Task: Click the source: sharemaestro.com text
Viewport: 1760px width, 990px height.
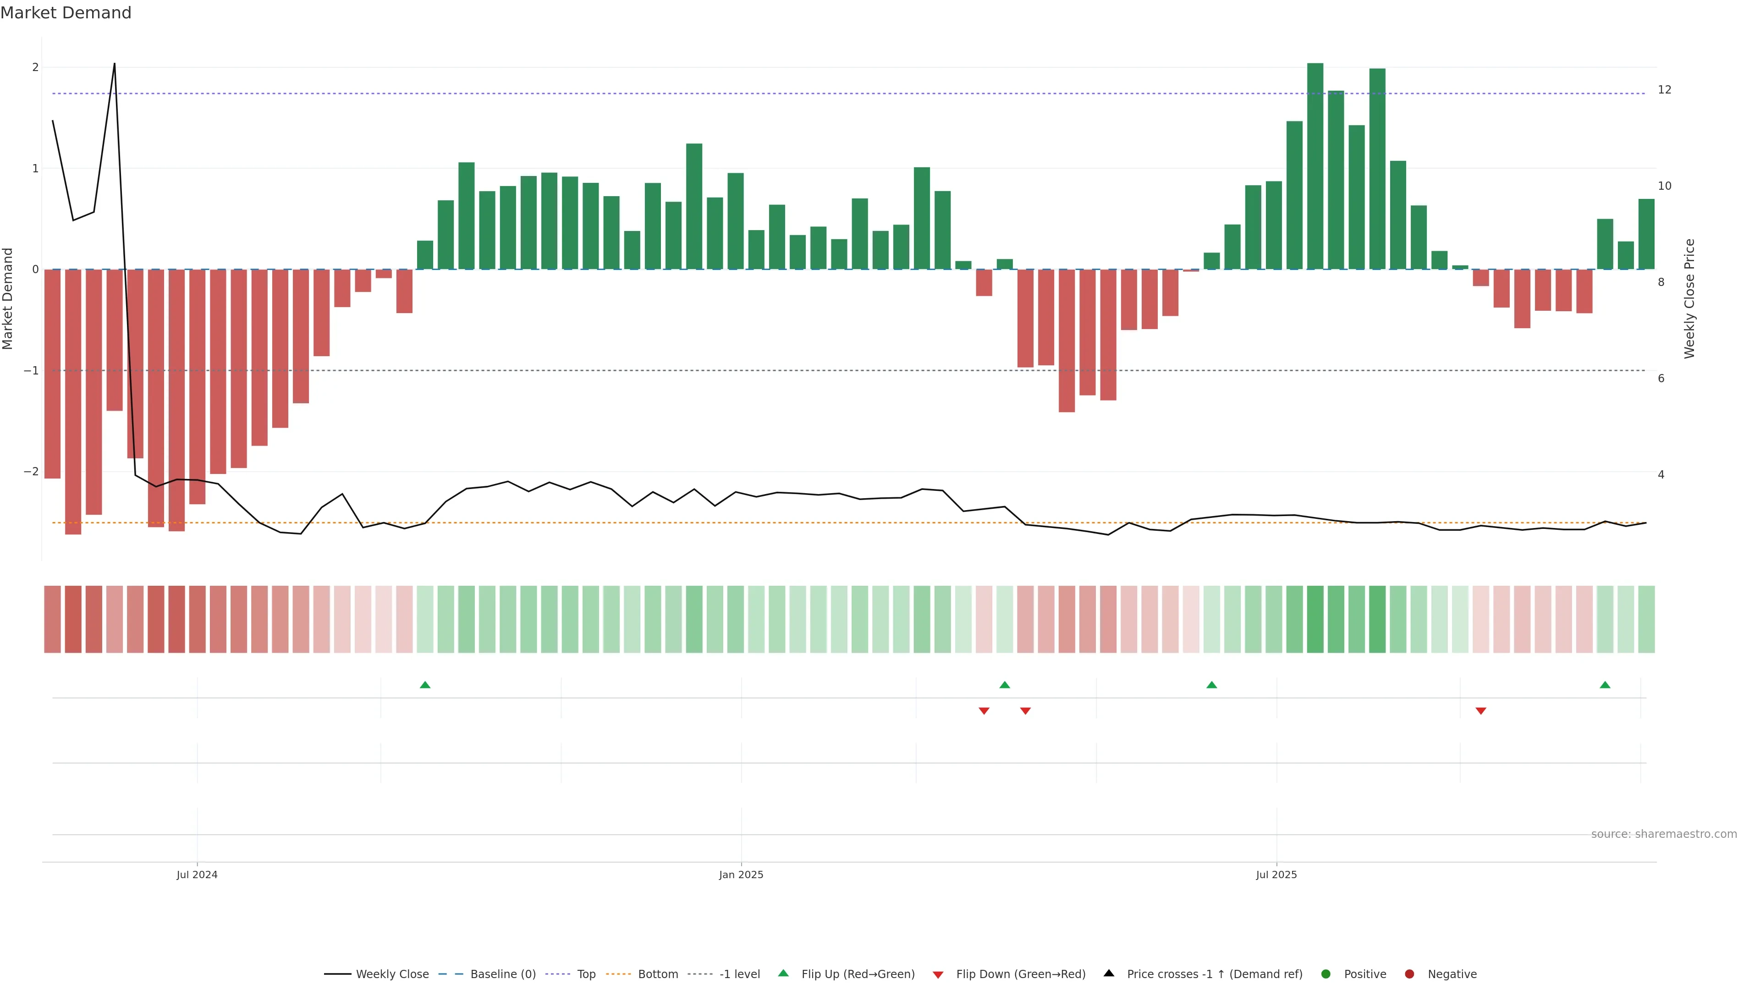Action: [x=1664, y=834]
